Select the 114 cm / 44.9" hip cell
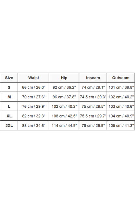Viewport: 135px width, 203px height. coord(64,126)
